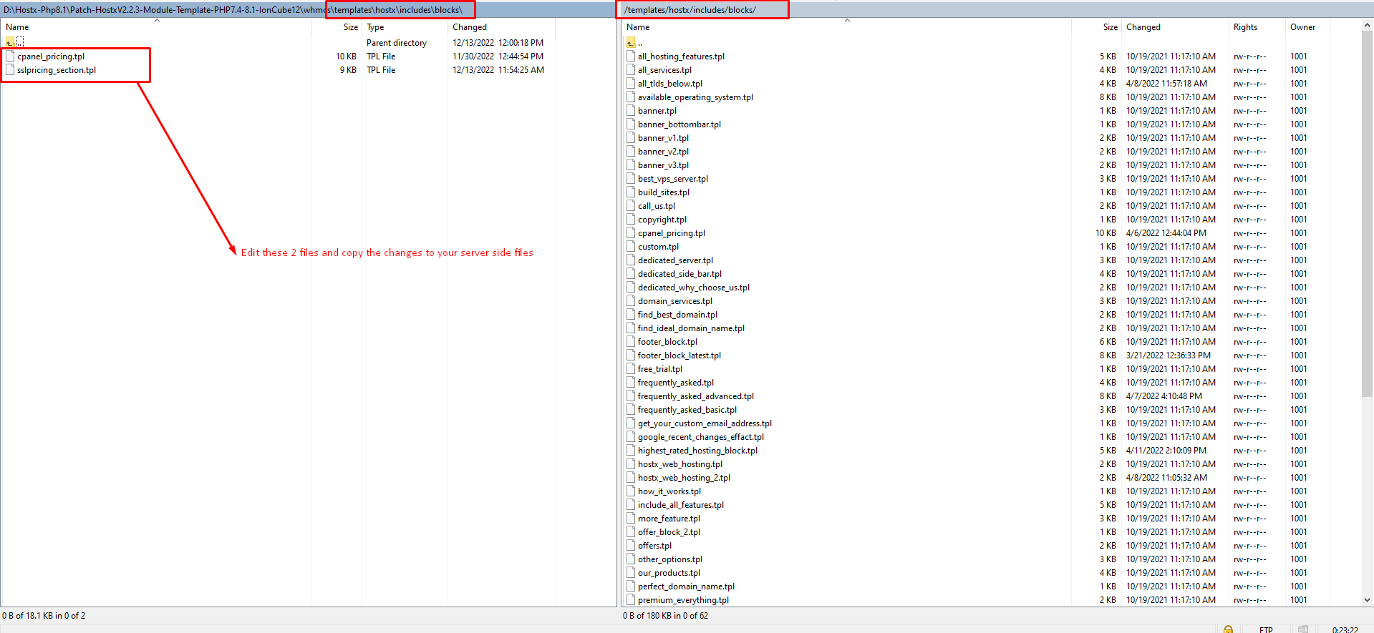Image resolution: width=1374 pixels, height=633 pixels.
Task: Click the remote Rights column header
Action: [x=1245, y=27]
